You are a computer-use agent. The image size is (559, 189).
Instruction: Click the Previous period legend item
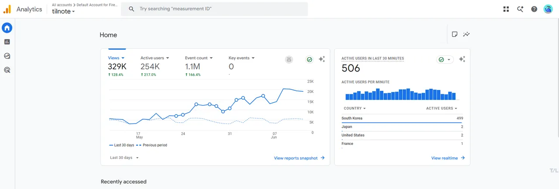(x=152, y=145)
